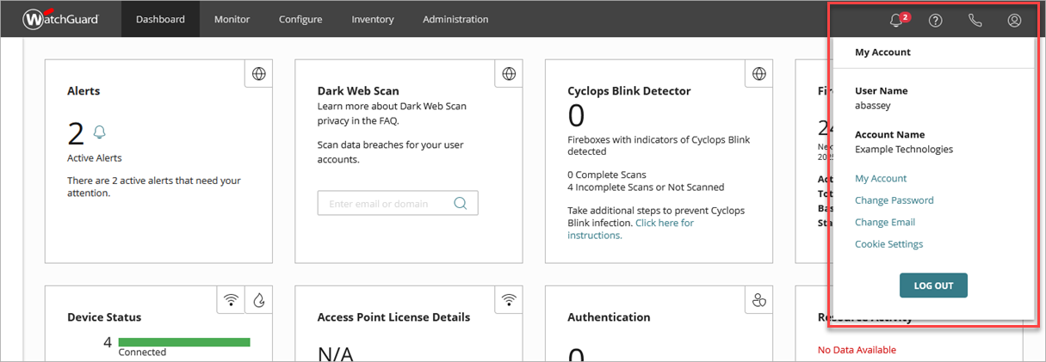Open the notifications bell icon
The image size is (1046, 362).
click(897, 20)
